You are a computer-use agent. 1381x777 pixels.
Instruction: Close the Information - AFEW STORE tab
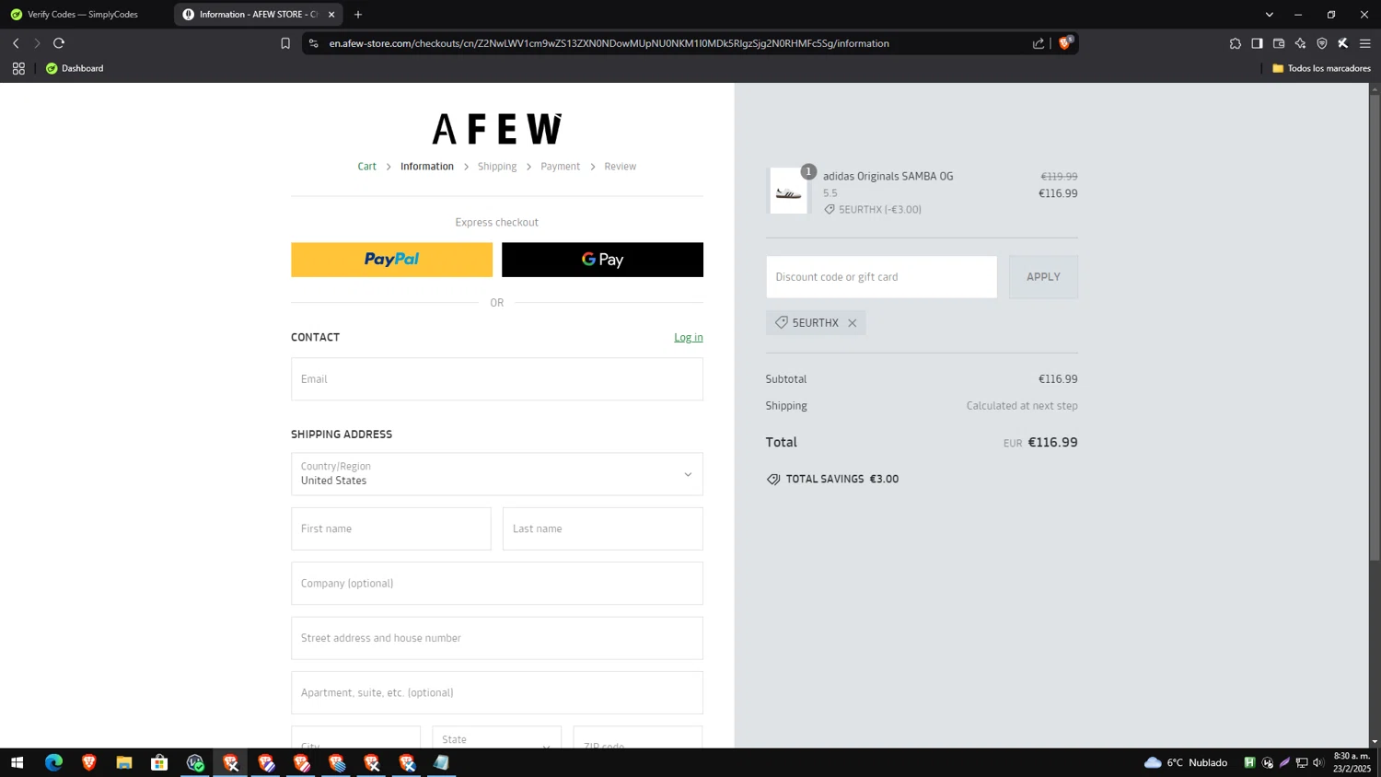(x=331, y=15)
